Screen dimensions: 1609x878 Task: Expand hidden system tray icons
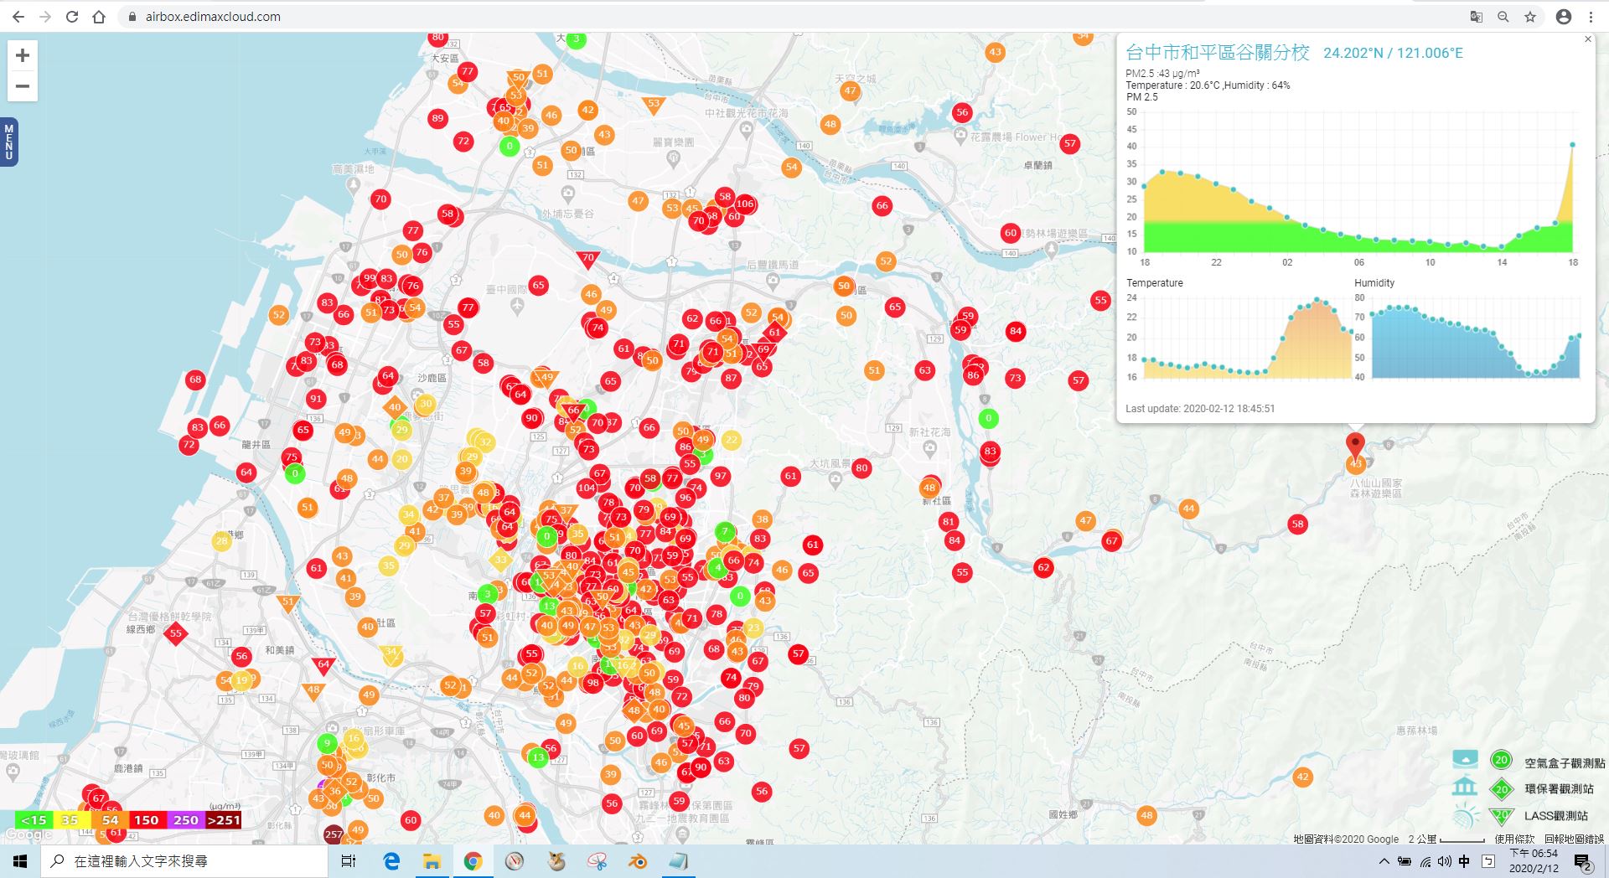click(x=1384, y=861)
